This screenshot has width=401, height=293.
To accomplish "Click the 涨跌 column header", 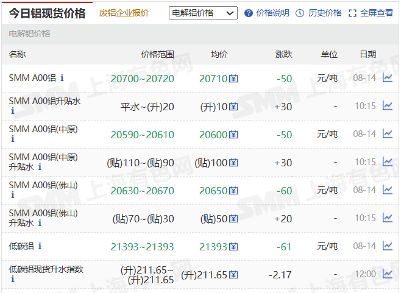I will click(283, 54).
